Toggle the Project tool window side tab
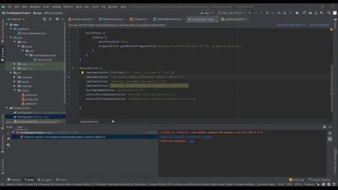 pyautogui.click(x=3, y=54)
